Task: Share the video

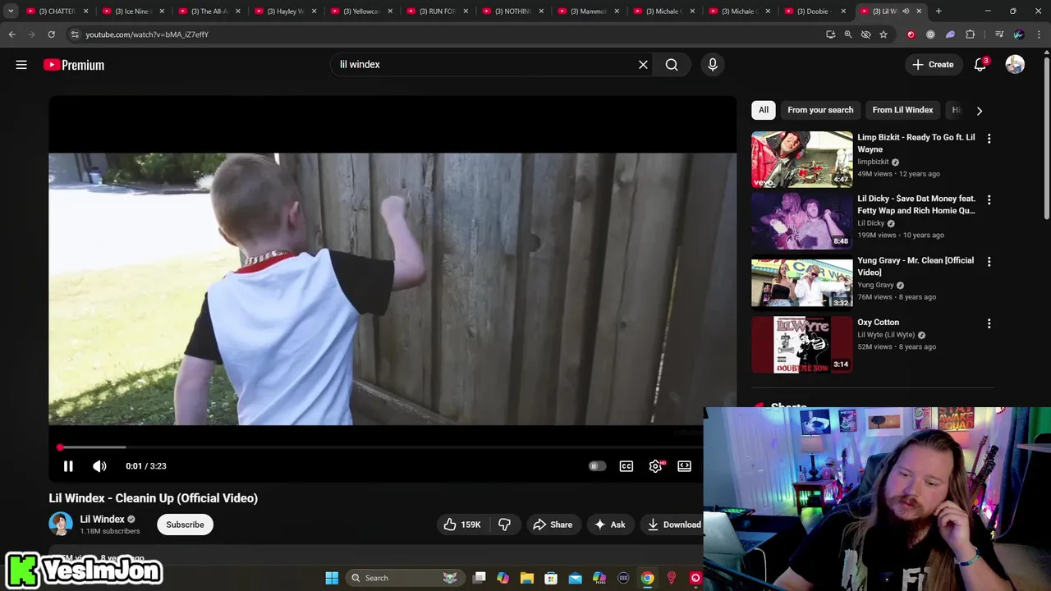Action: click(553, 525)
